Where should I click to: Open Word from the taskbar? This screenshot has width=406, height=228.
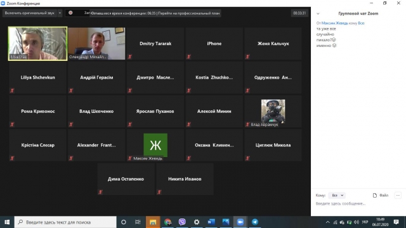click(211, 222)
